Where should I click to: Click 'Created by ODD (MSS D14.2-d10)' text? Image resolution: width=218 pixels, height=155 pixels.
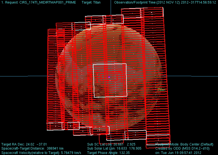(x=182, y=148)
